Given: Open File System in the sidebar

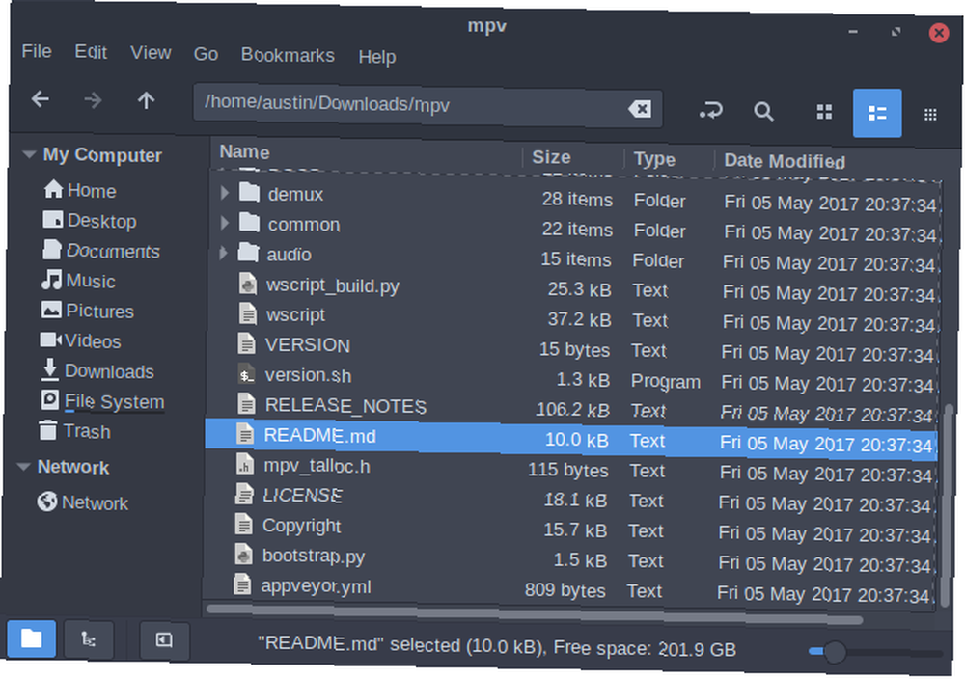Looking at the screenshot, I should 102,401.
